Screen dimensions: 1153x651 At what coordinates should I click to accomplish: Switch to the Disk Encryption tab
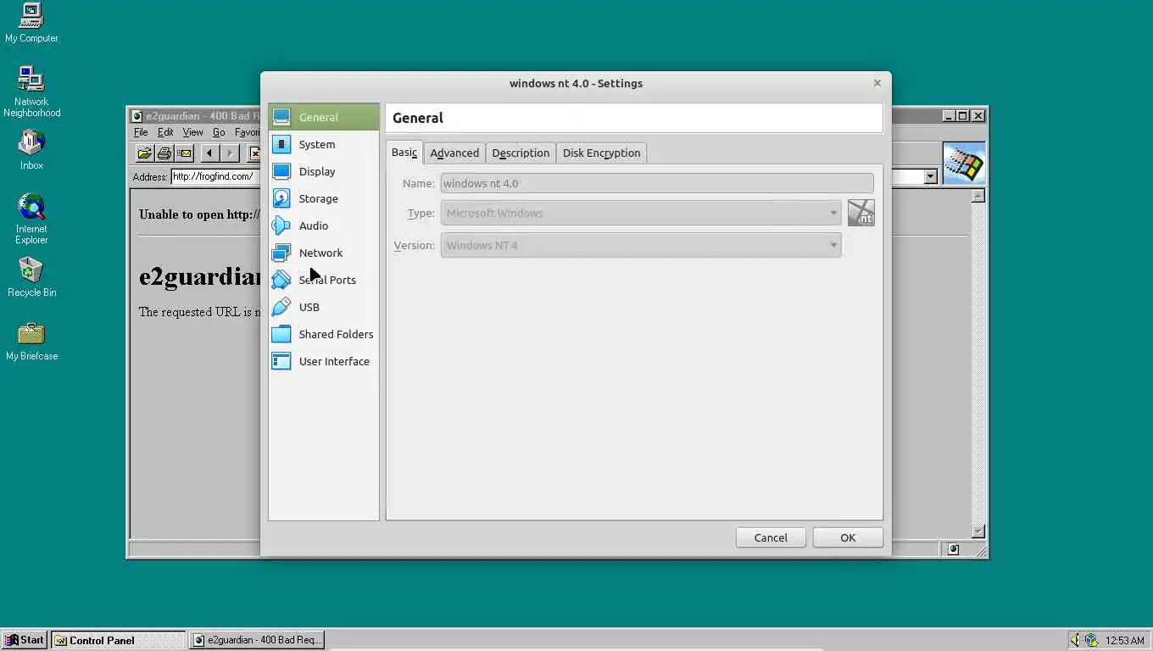pos(602,153)
